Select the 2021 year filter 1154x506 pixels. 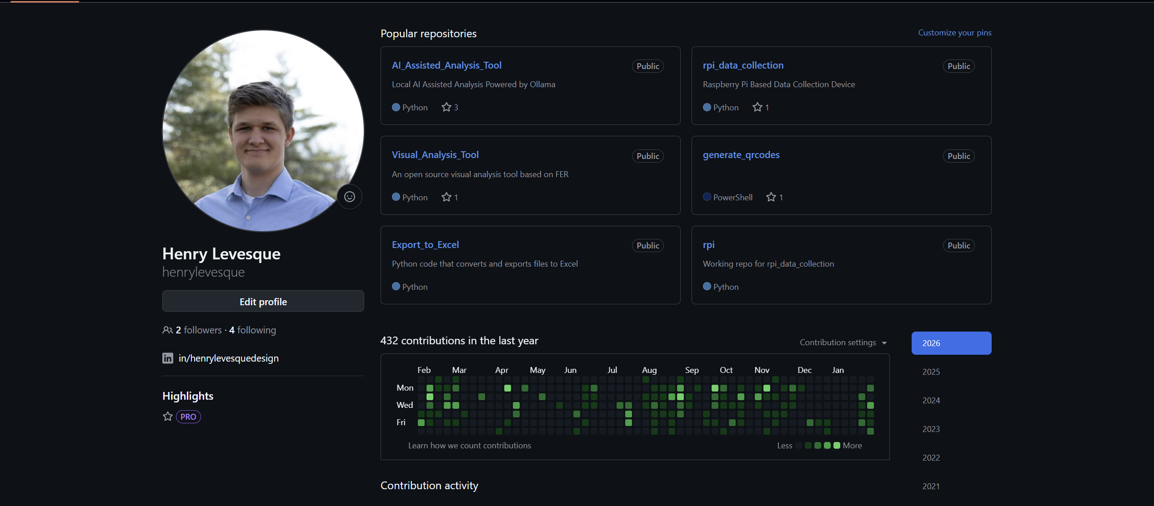pos(931,486)
